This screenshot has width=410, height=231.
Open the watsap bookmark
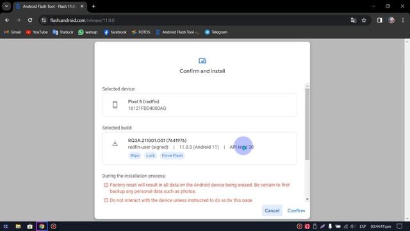[x=88, y=32]
